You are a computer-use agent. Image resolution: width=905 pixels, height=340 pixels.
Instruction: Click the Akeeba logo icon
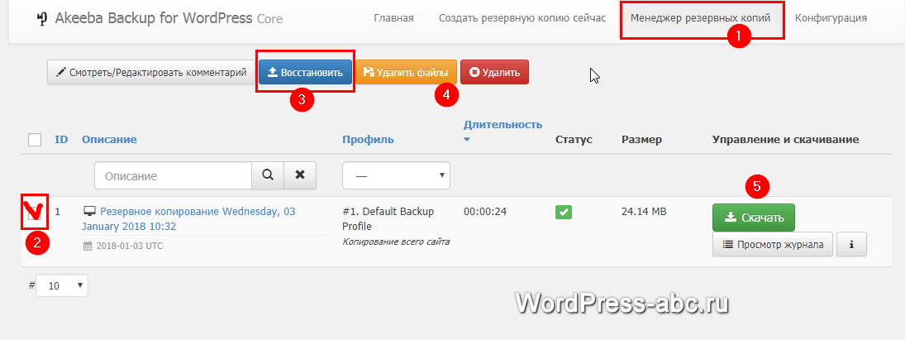click(x=41, y=18)
